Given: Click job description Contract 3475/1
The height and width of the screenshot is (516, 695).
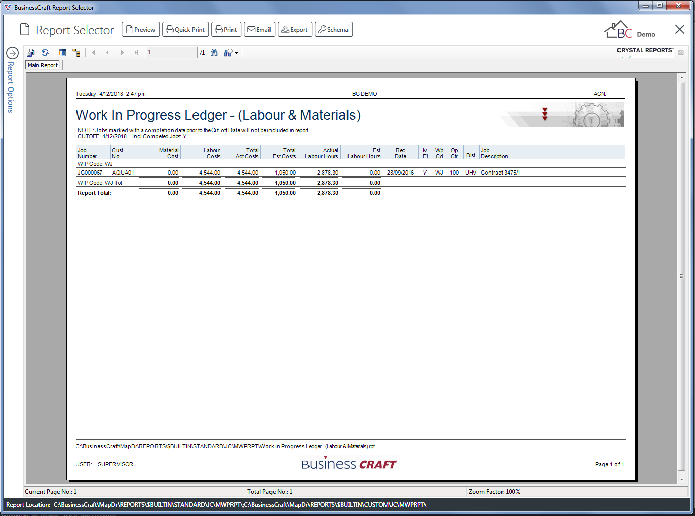Looking at the screenshot, I should pyautogui.click(x=500, y=173).
